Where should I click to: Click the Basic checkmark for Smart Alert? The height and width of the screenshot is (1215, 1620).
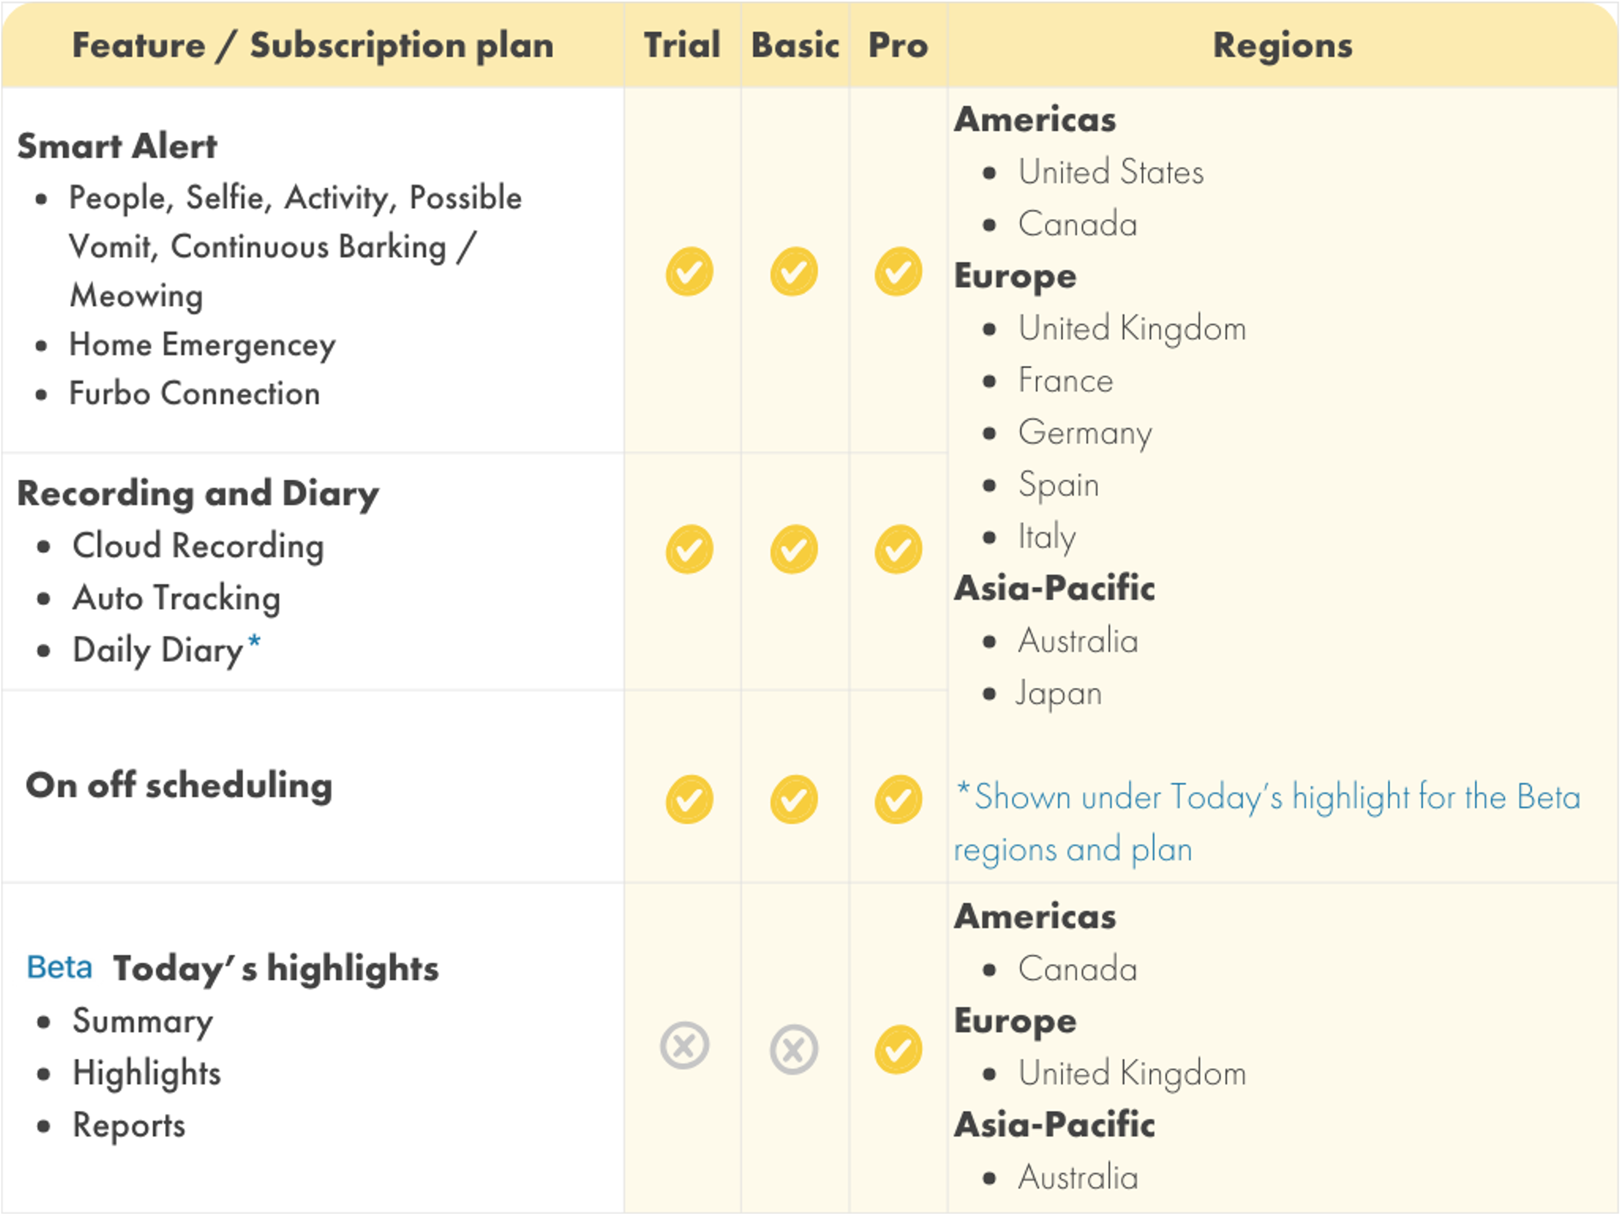point(794,271)
